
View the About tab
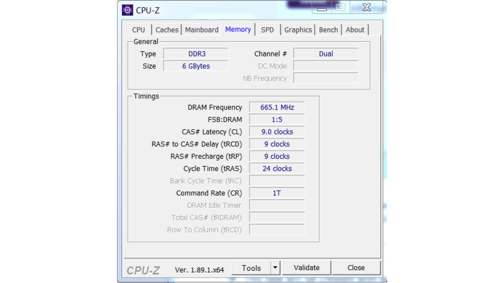pos(355,29)
